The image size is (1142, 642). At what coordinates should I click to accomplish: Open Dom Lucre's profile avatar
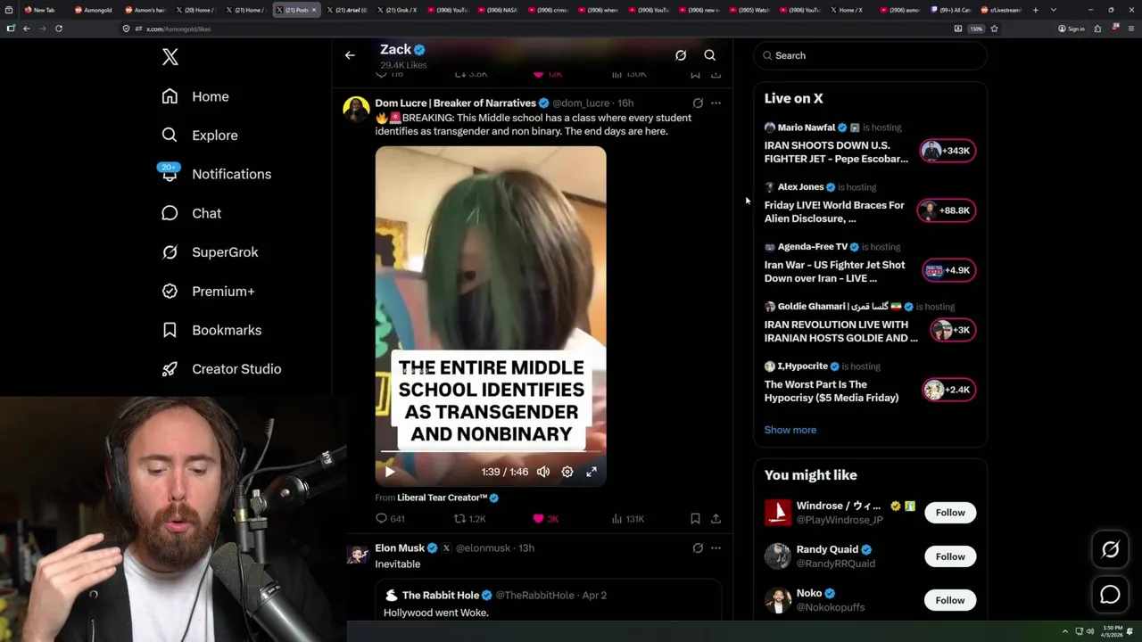(357, 110)
